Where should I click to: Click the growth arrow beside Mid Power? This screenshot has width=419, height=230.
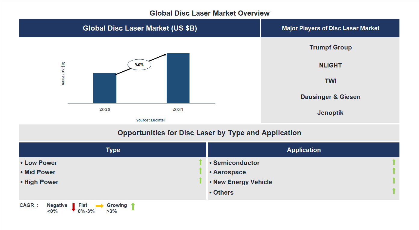pos(200,171)
